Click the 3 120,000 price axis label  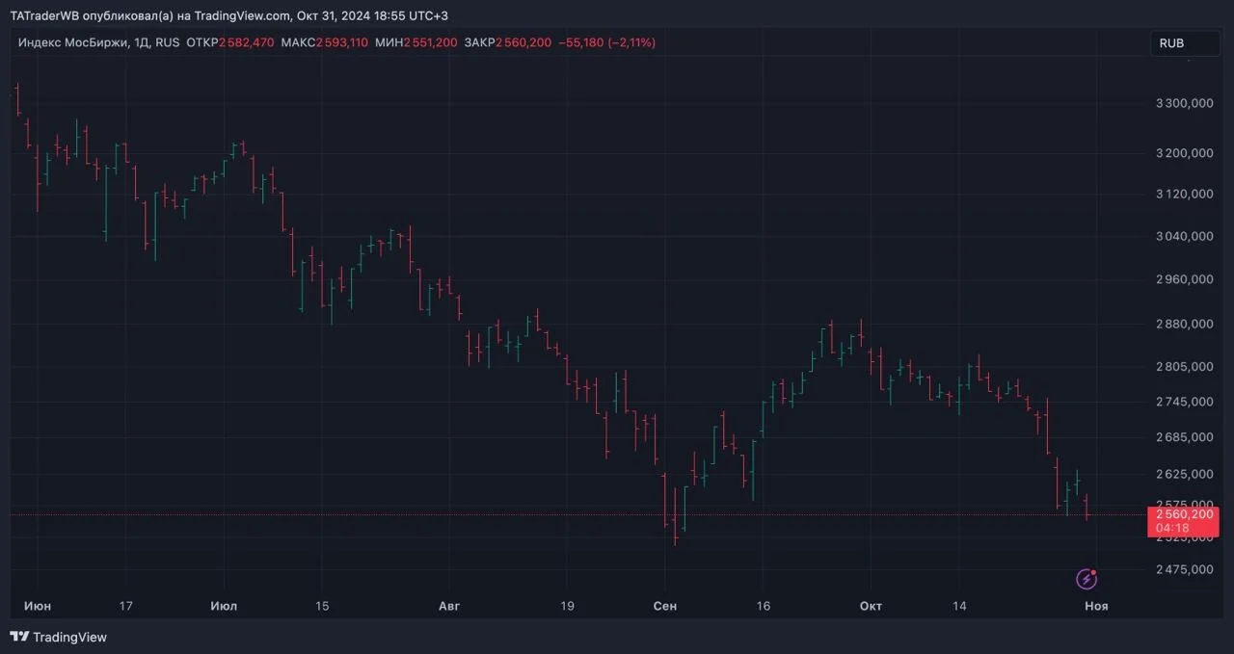pyautogui.click(x=1184, y=194)
